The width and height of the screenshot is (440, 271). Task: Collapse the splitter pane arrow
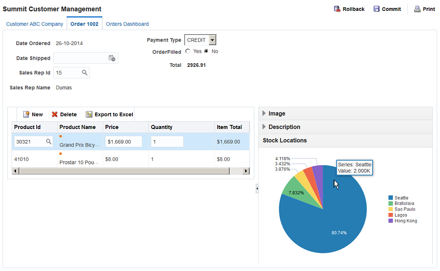(x=257, y=188)
